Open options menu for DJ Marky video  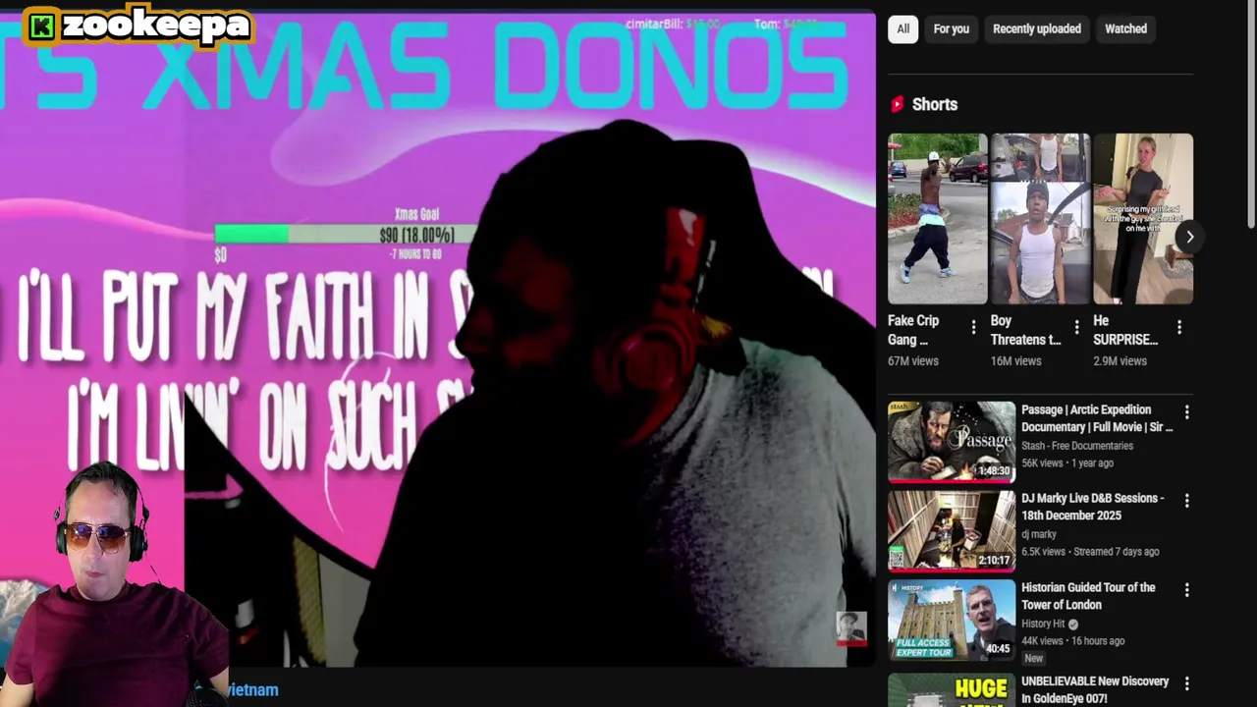[x=1186, y=501]
